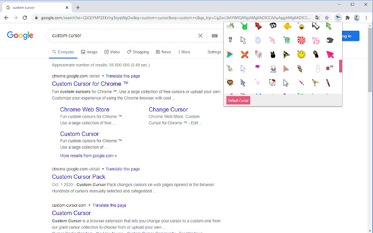The image size is (373, 233).
Task: Expand dropdown arrow beside first chrome.google.com result
Action: point(103,76)
